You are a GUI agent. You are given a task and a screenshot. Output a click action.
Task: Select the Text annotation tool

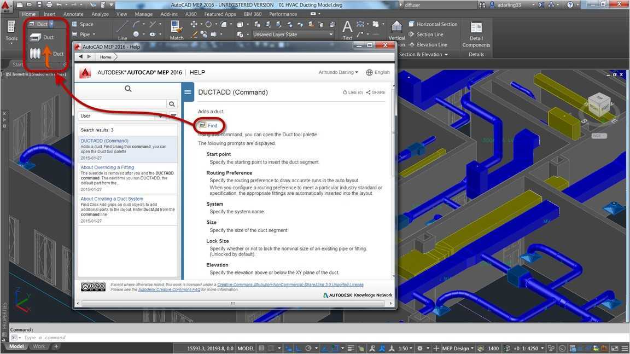click(x=347, y=30)
